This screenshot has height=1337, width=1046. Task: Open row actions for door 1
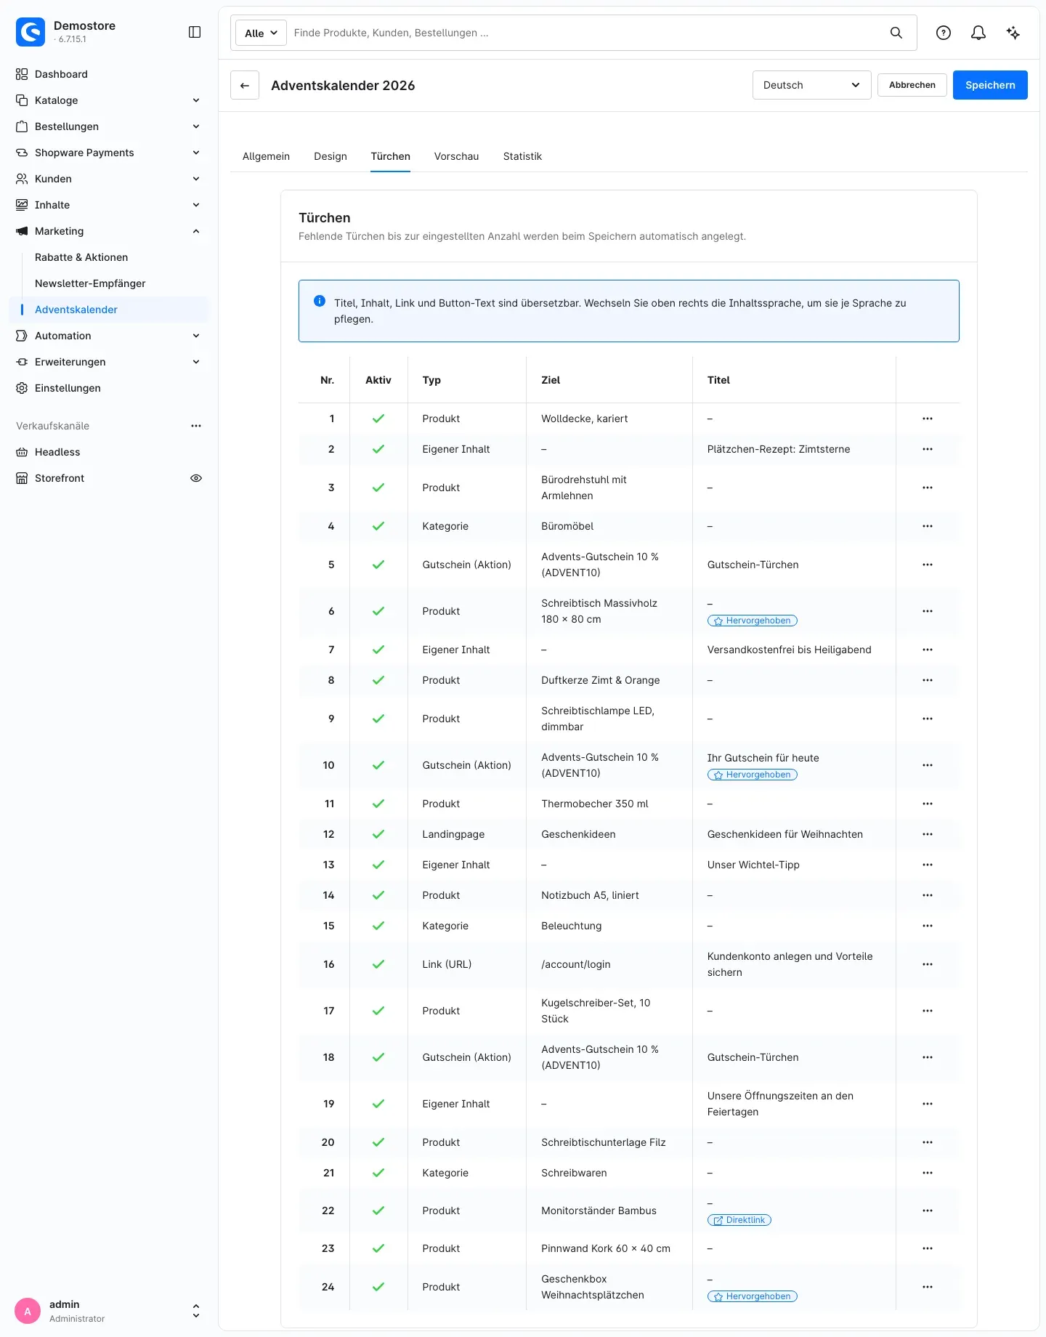928,419
